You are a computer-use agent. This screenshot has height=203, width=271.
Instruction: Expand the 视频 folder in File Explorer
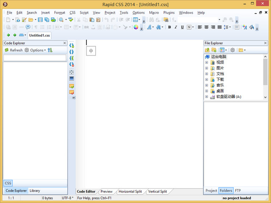[207, 62]
